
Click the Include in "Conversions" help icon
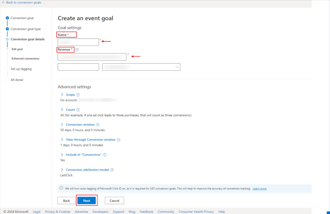105,155
